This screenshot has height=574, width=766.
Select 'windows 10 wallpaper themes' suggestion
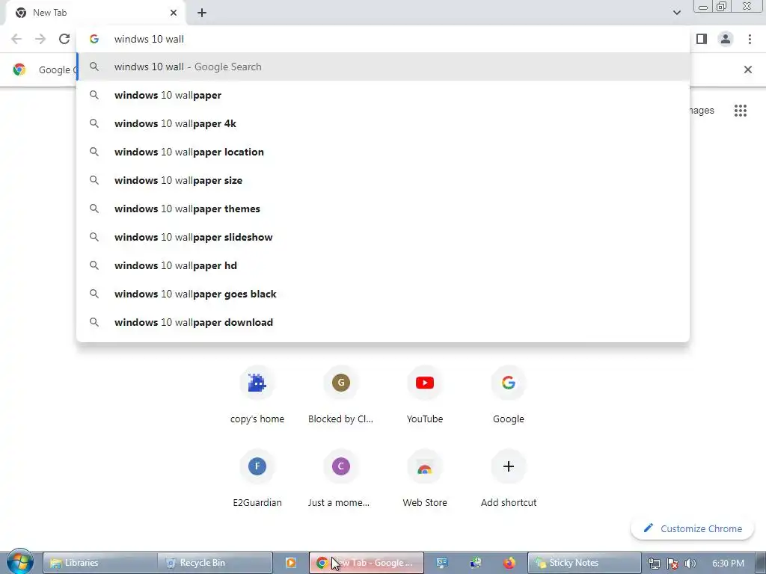(x=384, y=209)
